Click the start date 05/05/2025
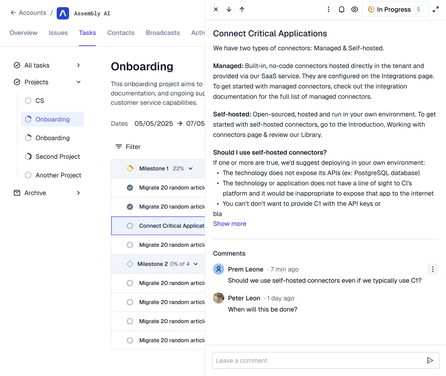This screenshot has height=376, width=446. point(154,124)
